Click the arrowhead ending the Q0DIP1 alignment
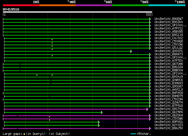The image size is (188, 136). coord(131,51)
